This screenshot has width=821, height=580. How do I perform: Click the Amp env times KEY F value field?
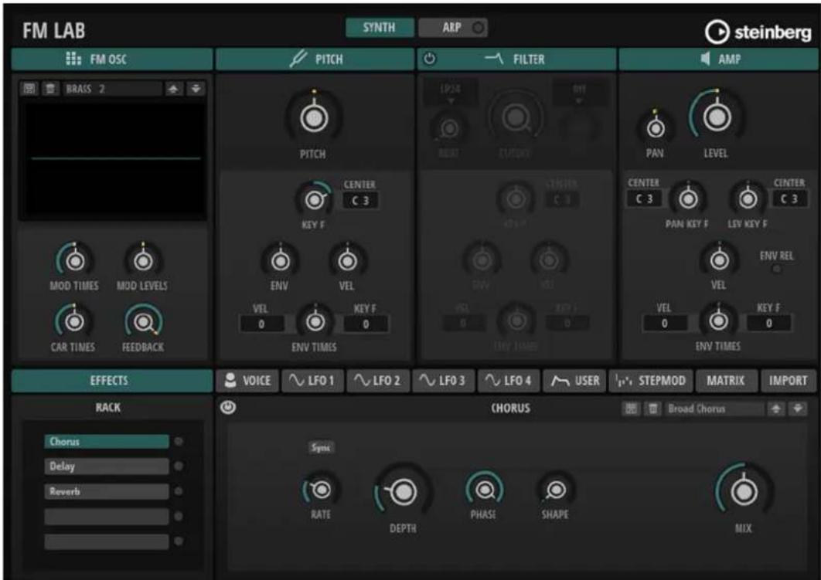(768, 324)
